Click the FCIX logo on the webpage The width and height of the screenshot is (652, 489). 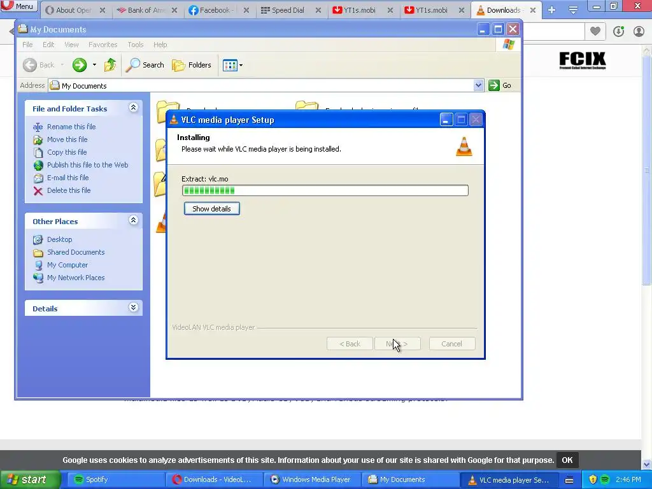pyautogui.click(x=583, y=60)
